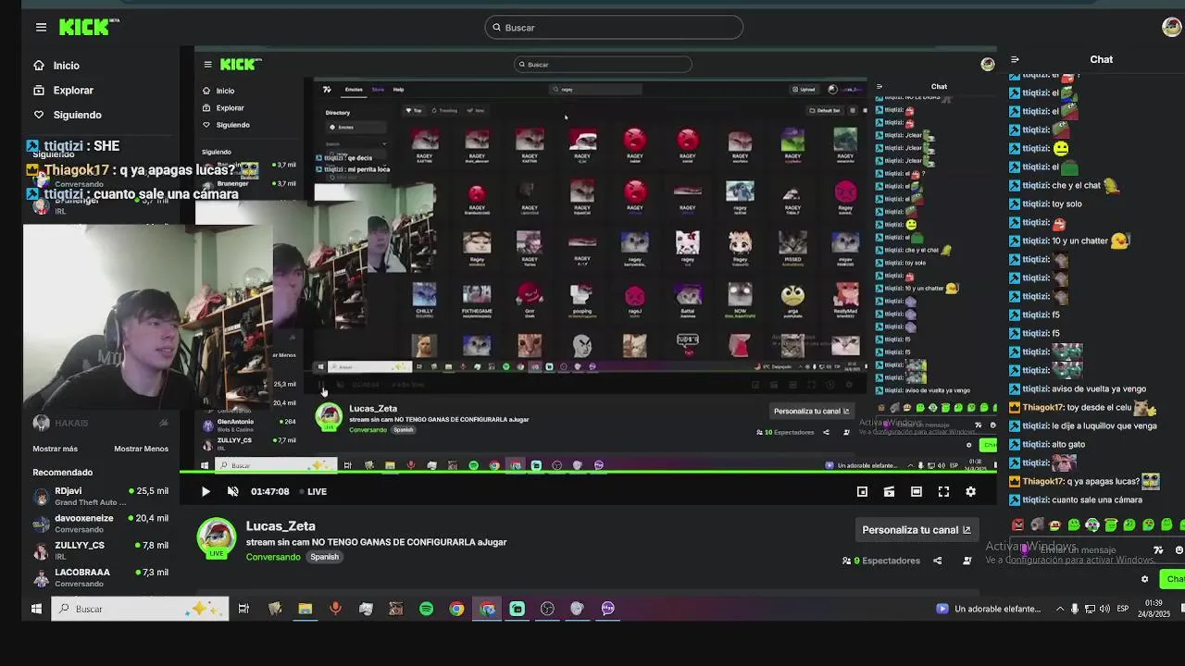The width and height of the screenshot is (1185, 666).
Task: Open Task View on the taskbar
Action: pyautogui.click(x=243, y=609)
